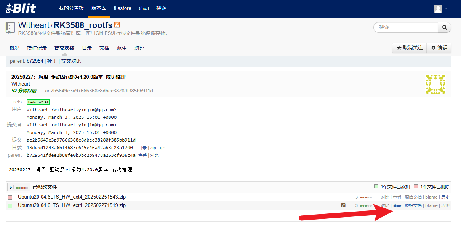Open 版本库 in top navigation
461x226 pixels.
coord(99,8)
